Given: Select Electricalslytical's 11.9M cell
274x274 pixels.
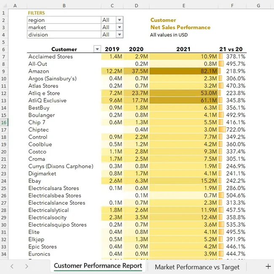Looking at the screenshot, I should point(184,210).
